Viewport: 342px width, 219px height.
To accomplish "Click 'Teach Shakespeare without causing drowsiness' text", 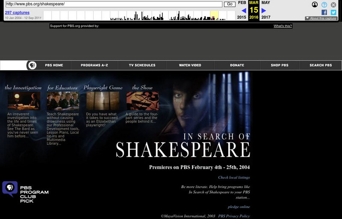I will (x=63, y=129).
